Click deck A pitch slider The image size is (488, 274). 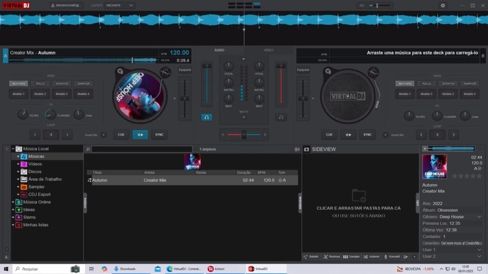[x=185, y=98]
